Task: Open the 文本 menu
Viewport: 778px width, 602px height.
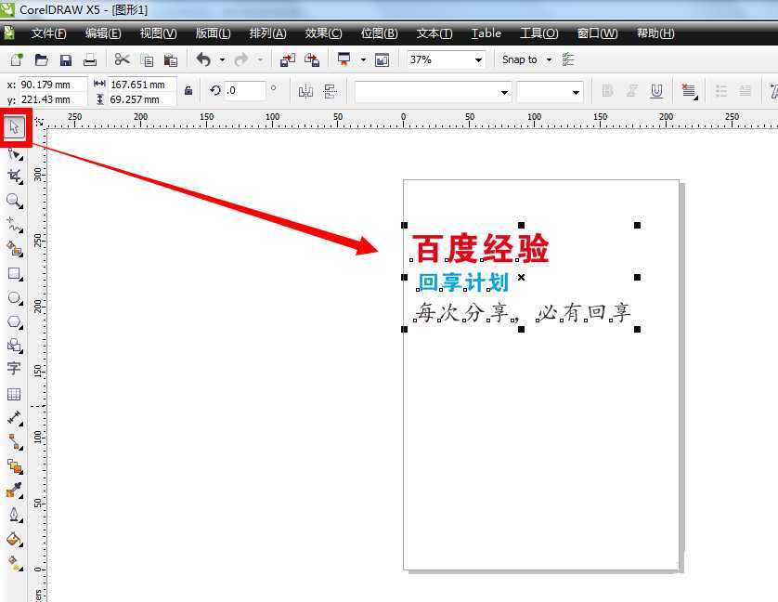Action: click(x=432, y=33)
